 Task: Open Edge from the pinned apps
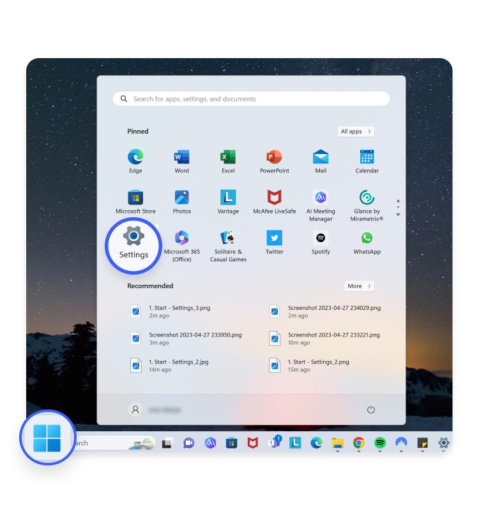pos(135,162)
